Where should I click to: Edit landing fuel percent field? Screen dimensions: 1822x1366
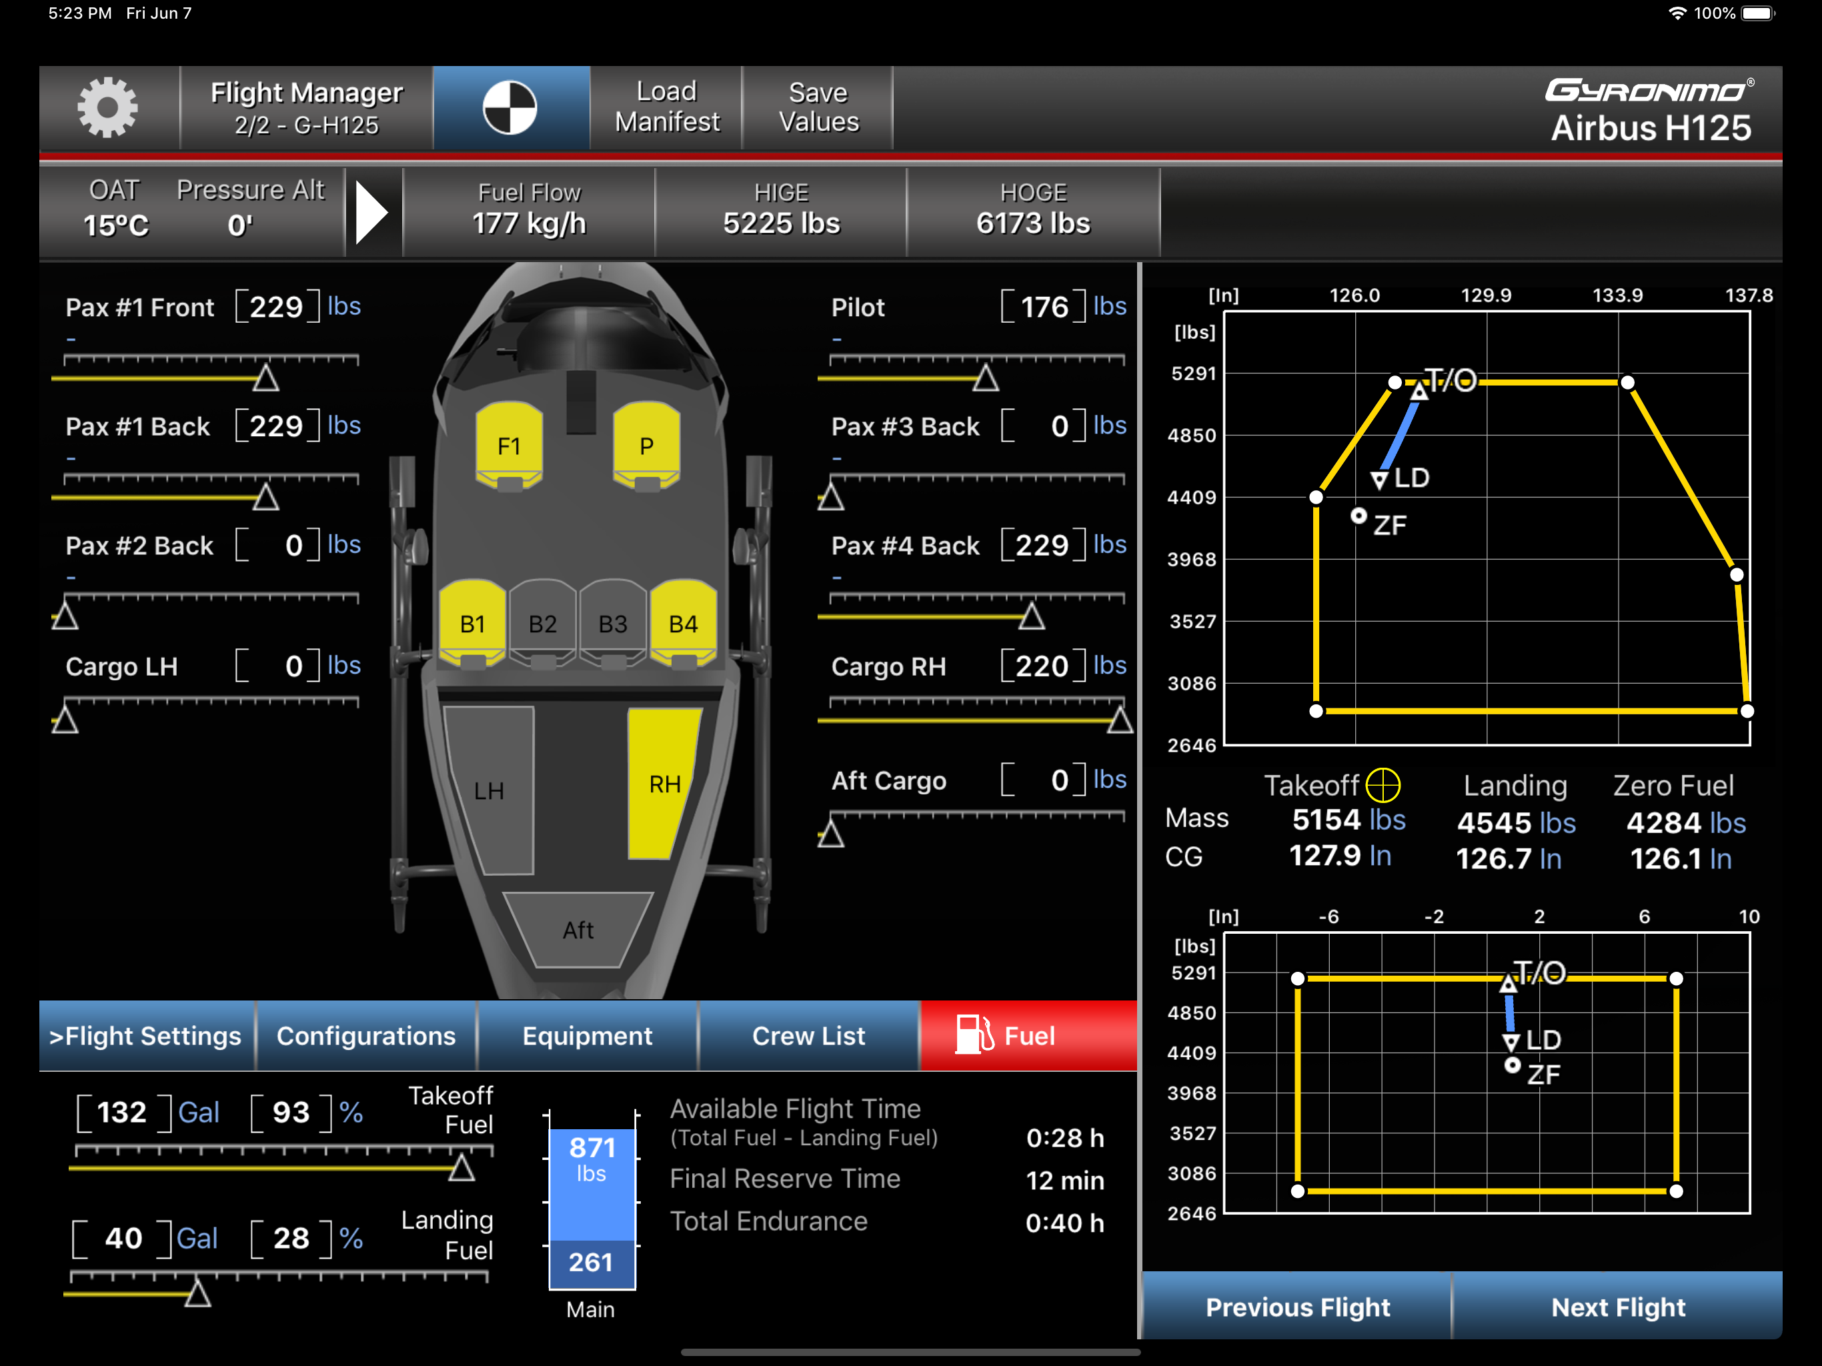291,1239
